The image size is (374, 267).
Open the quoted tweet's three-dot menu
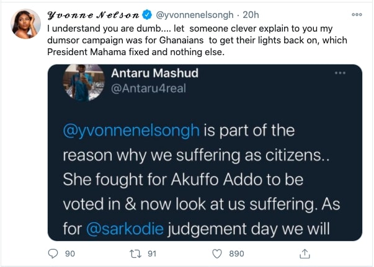[x=340, y=72]
